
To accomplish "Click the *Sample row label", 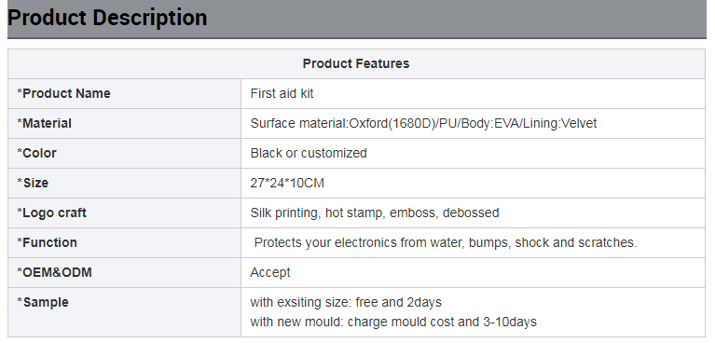I will [42, 302].
